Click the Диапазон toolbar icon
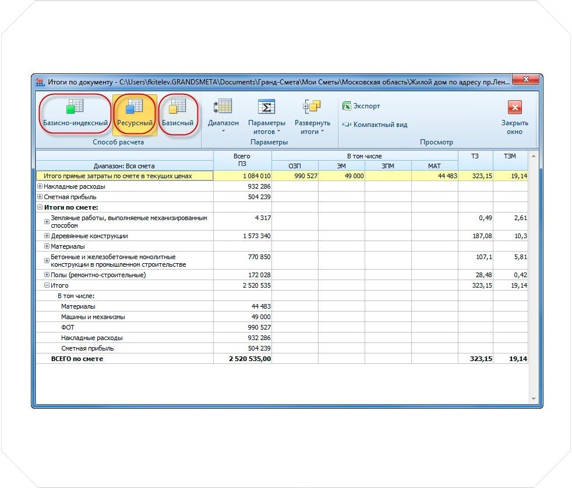Screen dimensions: 572x488 pos(223,106)
